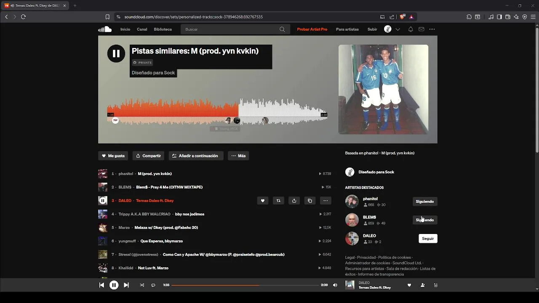Open BLEM$ artist avatar

click(x=352, y=220)
